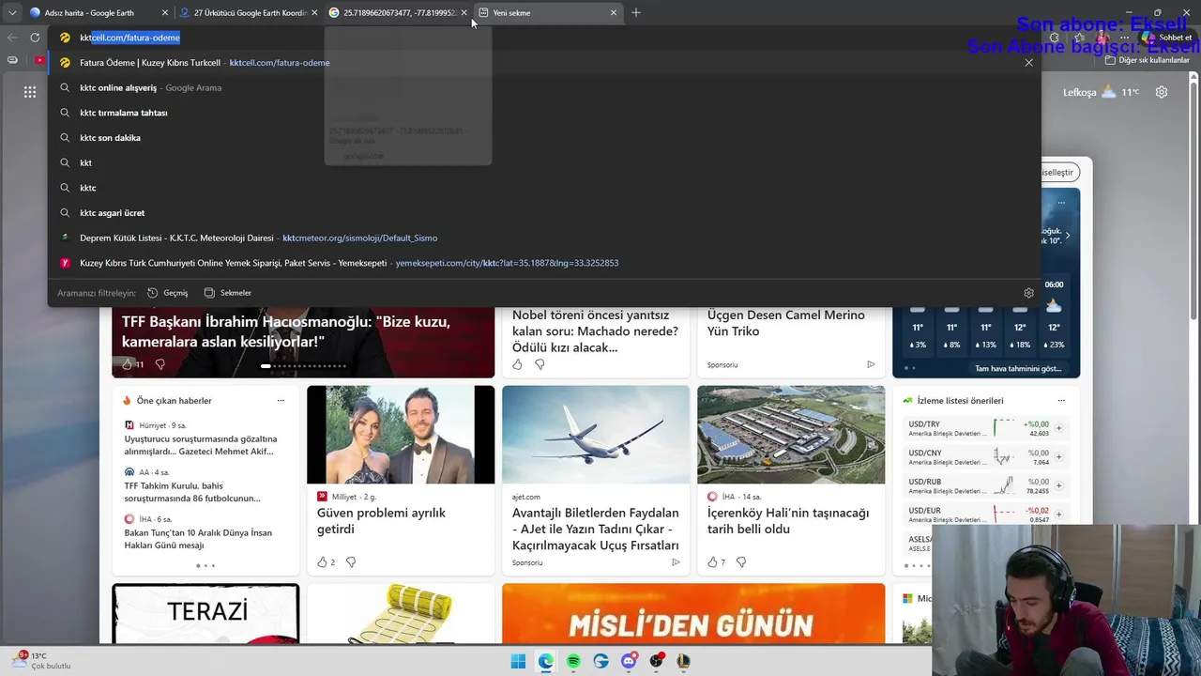Close the Yeni sekme tab
This screenshot has width=1201, height=676.
pyautogui.click(x=614, y=13)
